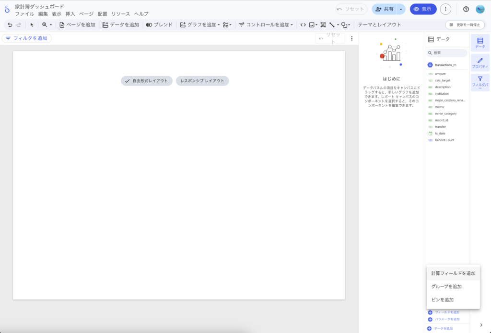Select the 自由形式レイアウト layout option

tap(147, 81)
